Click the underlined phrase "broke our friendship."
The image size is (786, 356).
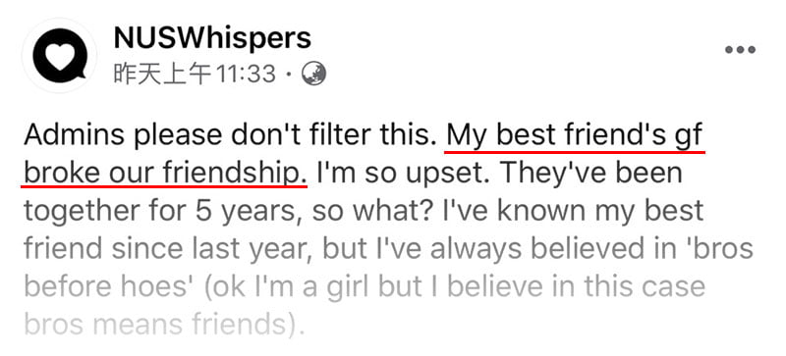165,174
